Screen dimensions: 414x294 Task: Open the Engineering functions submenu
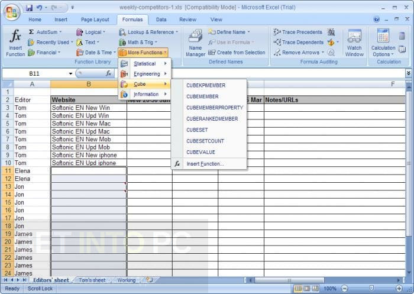(x=145, y=74)
